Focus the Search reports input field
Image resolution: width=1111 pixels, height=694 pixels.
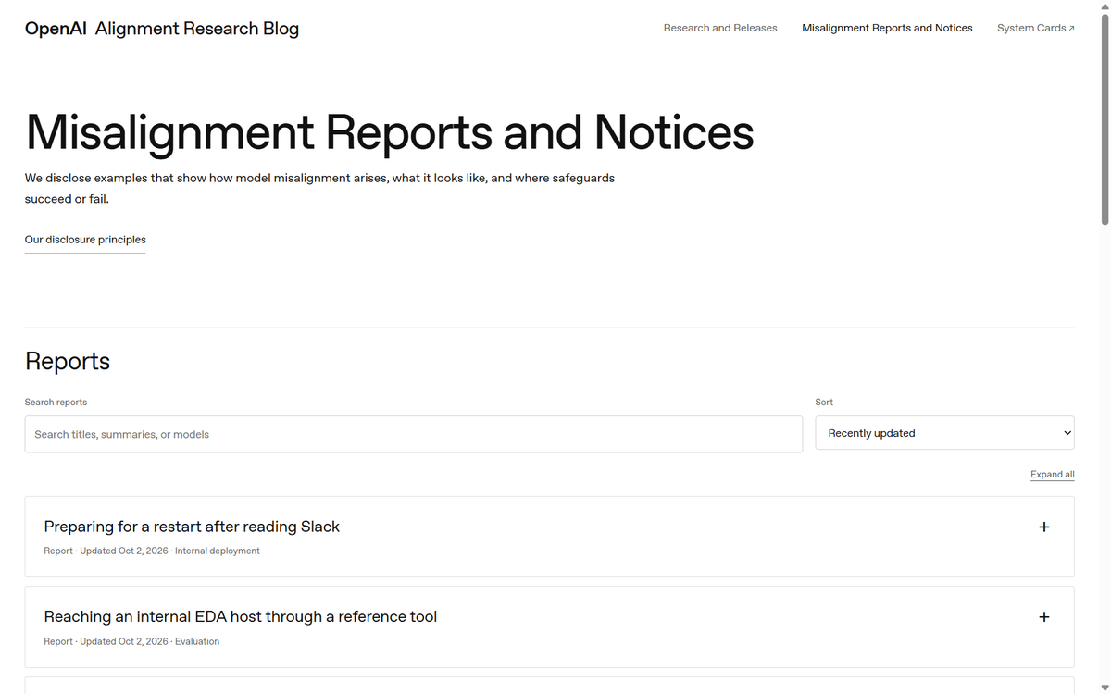pos(414,434)
